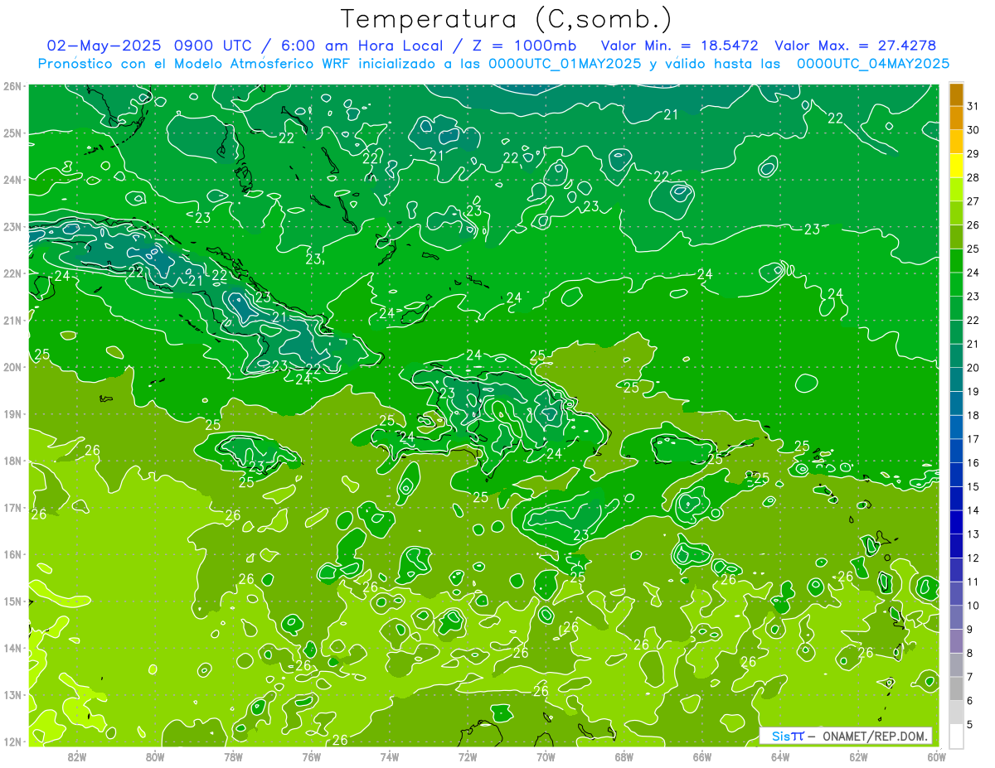Click the colorbar legend label '27'
Screen dimensions: 995x768
pyautogui.click(x=973, y=201)
